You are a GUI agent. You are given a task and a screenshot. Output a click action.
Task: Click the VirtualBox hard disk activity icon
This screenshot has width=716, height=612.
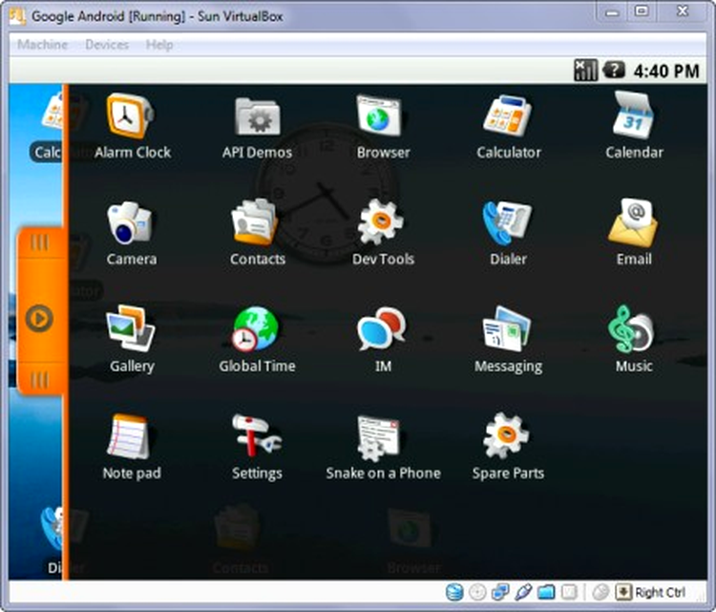[x=454, y=592]
